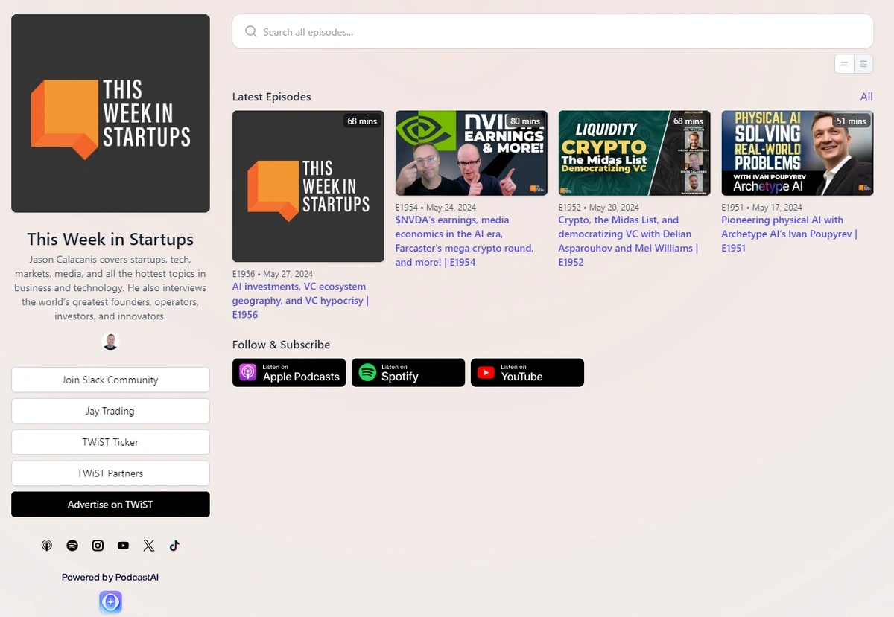Listen on Apple Podcasts badge
The image size is (894, 617).
[x=289, y=373]
